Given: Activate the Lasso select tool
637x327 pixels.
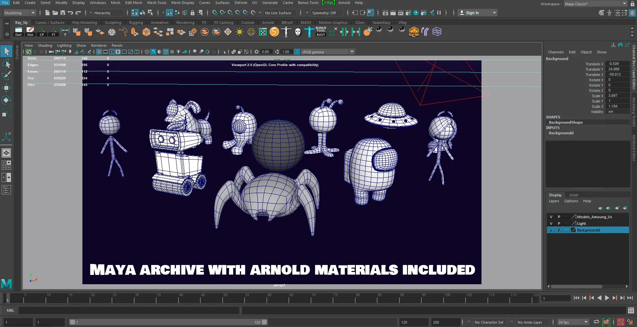Looking at the screenshot, I should coord(6,63).
